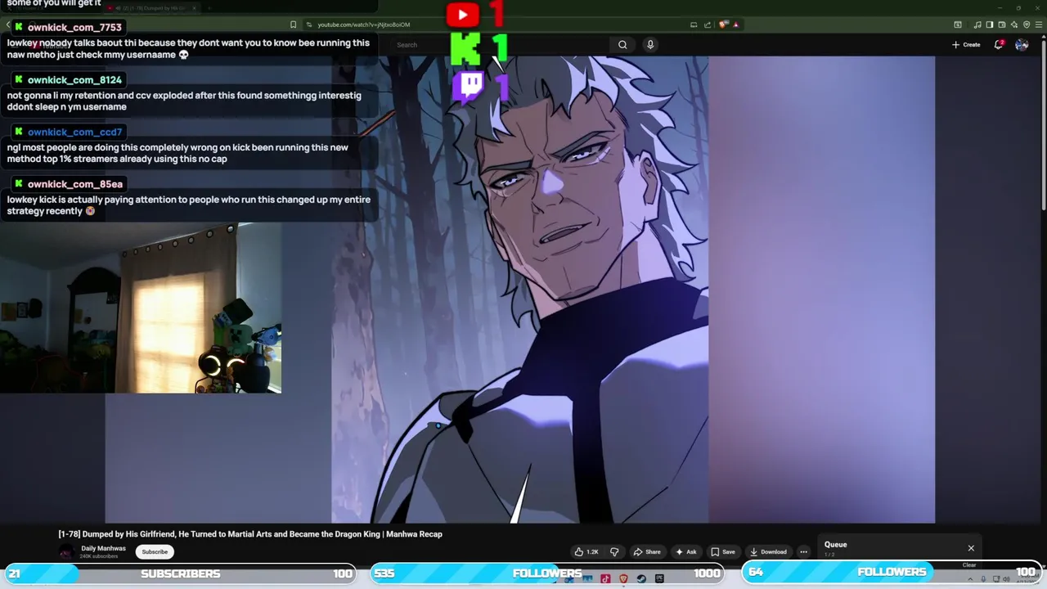Open Brave Wallet toolbar icon
This screenshot has height=589, width=1047.
coord(1002,25)
